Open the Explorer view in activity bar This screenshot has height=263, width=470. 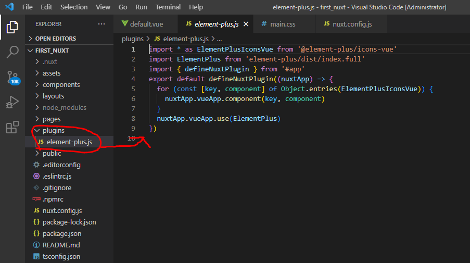pyautogui.click(x=12, y=27)
